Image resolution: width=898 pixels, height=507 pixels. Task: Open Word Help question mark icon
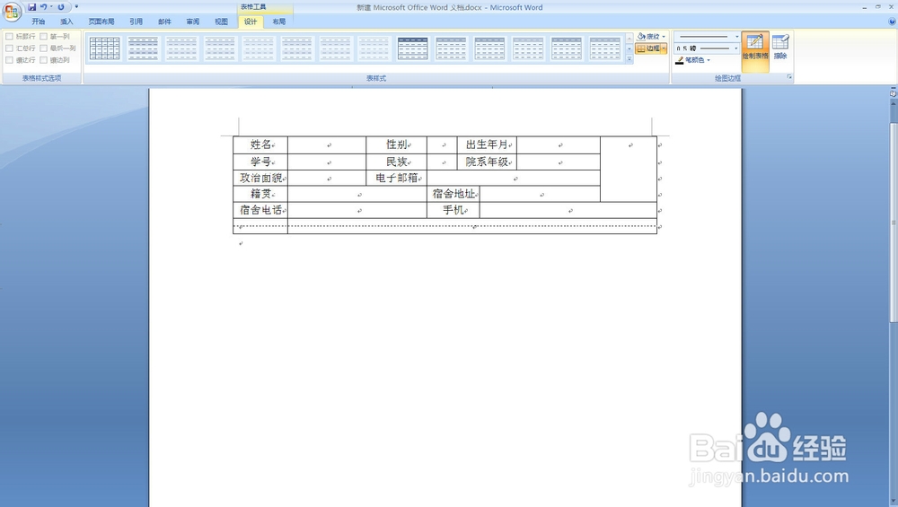(892, 22)
